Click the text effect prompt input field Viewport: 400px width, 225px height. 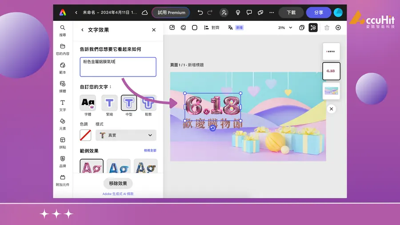pos(118,67)
